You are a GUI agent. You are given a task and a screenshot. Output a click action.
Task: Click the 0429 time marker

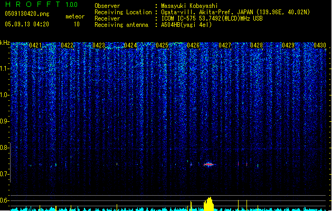click(288, 45)
